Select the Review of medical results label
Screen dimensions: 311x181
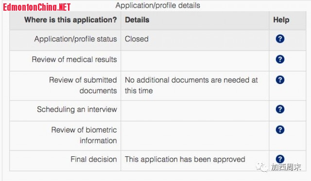tap(74, 59)
